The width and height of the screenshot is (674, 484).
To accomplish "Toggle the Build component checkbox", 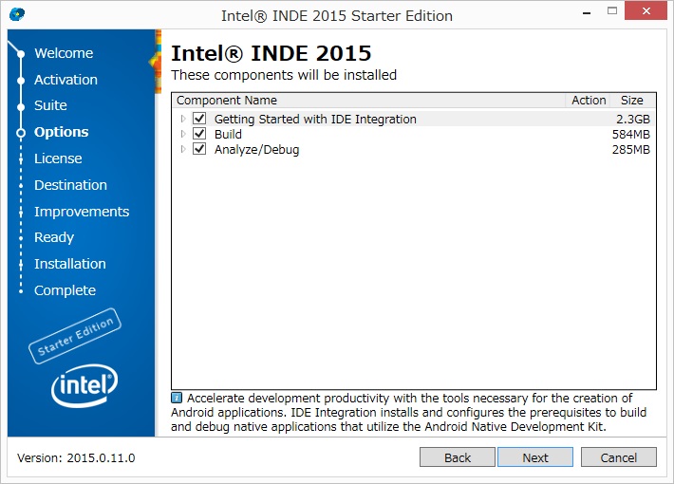I will click(x=199, y=134).
